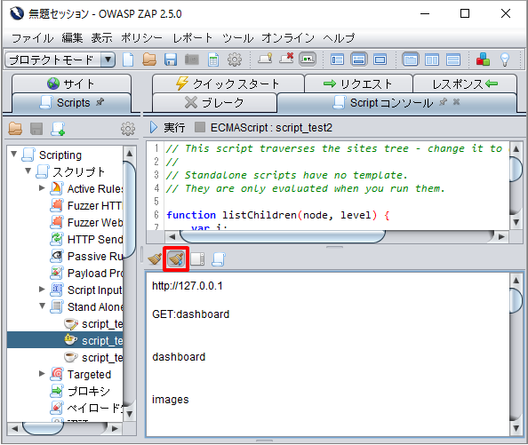The image size is (528, 445).
Task: Click output console scroll-down arrow
Action: point(516,428)
